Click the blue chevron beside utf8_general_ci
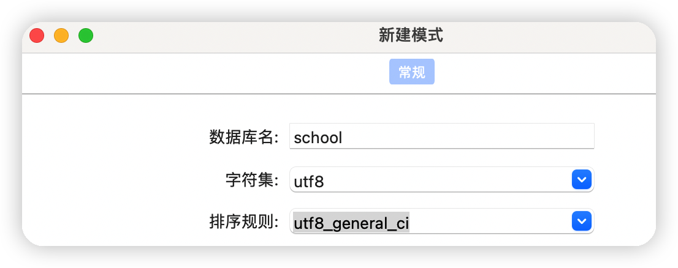This screenshot has width=678, height=268. (x=582, y=221)
